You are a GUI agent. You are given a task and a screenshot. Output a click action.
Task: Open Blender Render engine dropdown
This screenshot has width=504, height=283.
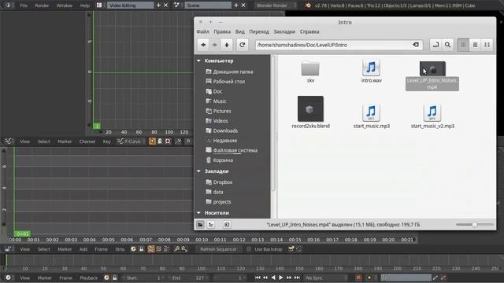pos(276,6)
